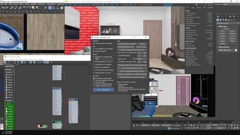Select the Shapes category icon in Create panel
240x135 pixels.
point(220,20)
